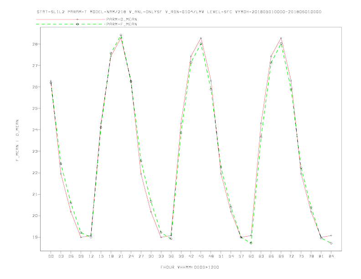Image resolution: width=361 pixels, height=279 pixels.
Task: Click x-axis forecast hour label 39
Action: (x=181, y=256)
